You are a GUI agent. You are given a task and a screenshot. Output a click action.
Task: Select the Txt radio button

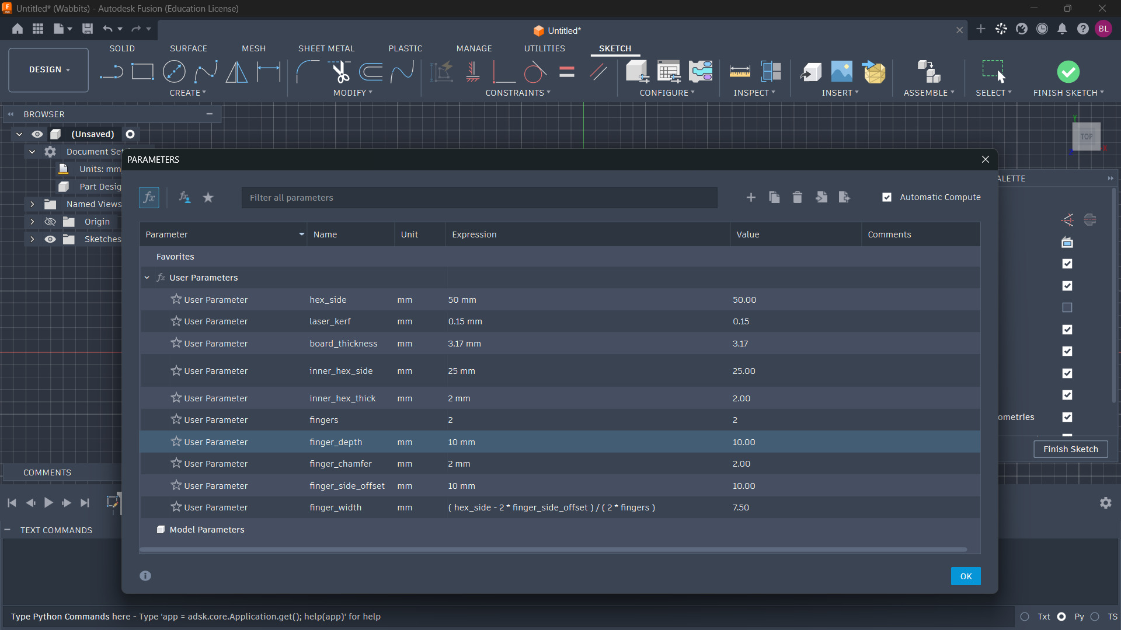(1025, 617)
